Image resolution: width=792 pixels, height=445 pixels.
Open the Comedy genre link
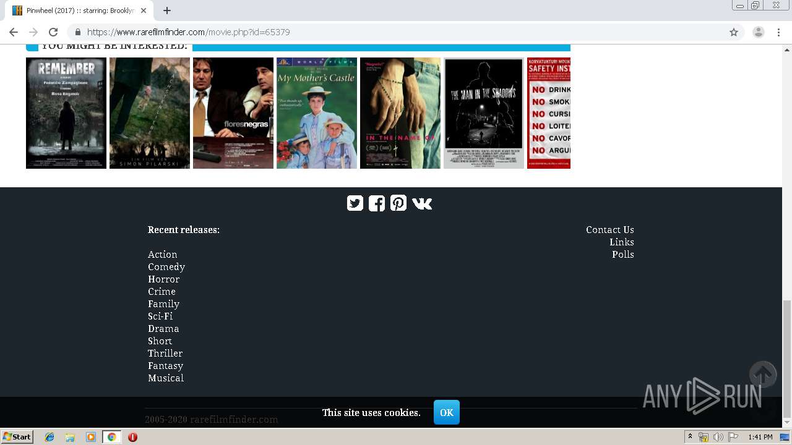coord(166,267)
